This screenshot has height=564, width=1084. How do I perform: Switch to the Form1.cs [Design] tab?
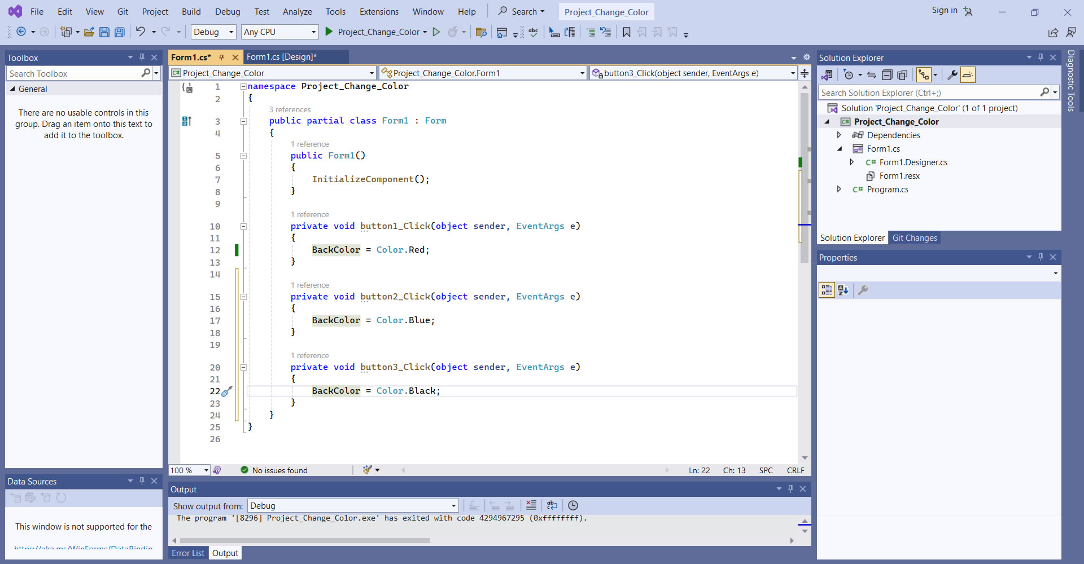(x=281, y=57)
